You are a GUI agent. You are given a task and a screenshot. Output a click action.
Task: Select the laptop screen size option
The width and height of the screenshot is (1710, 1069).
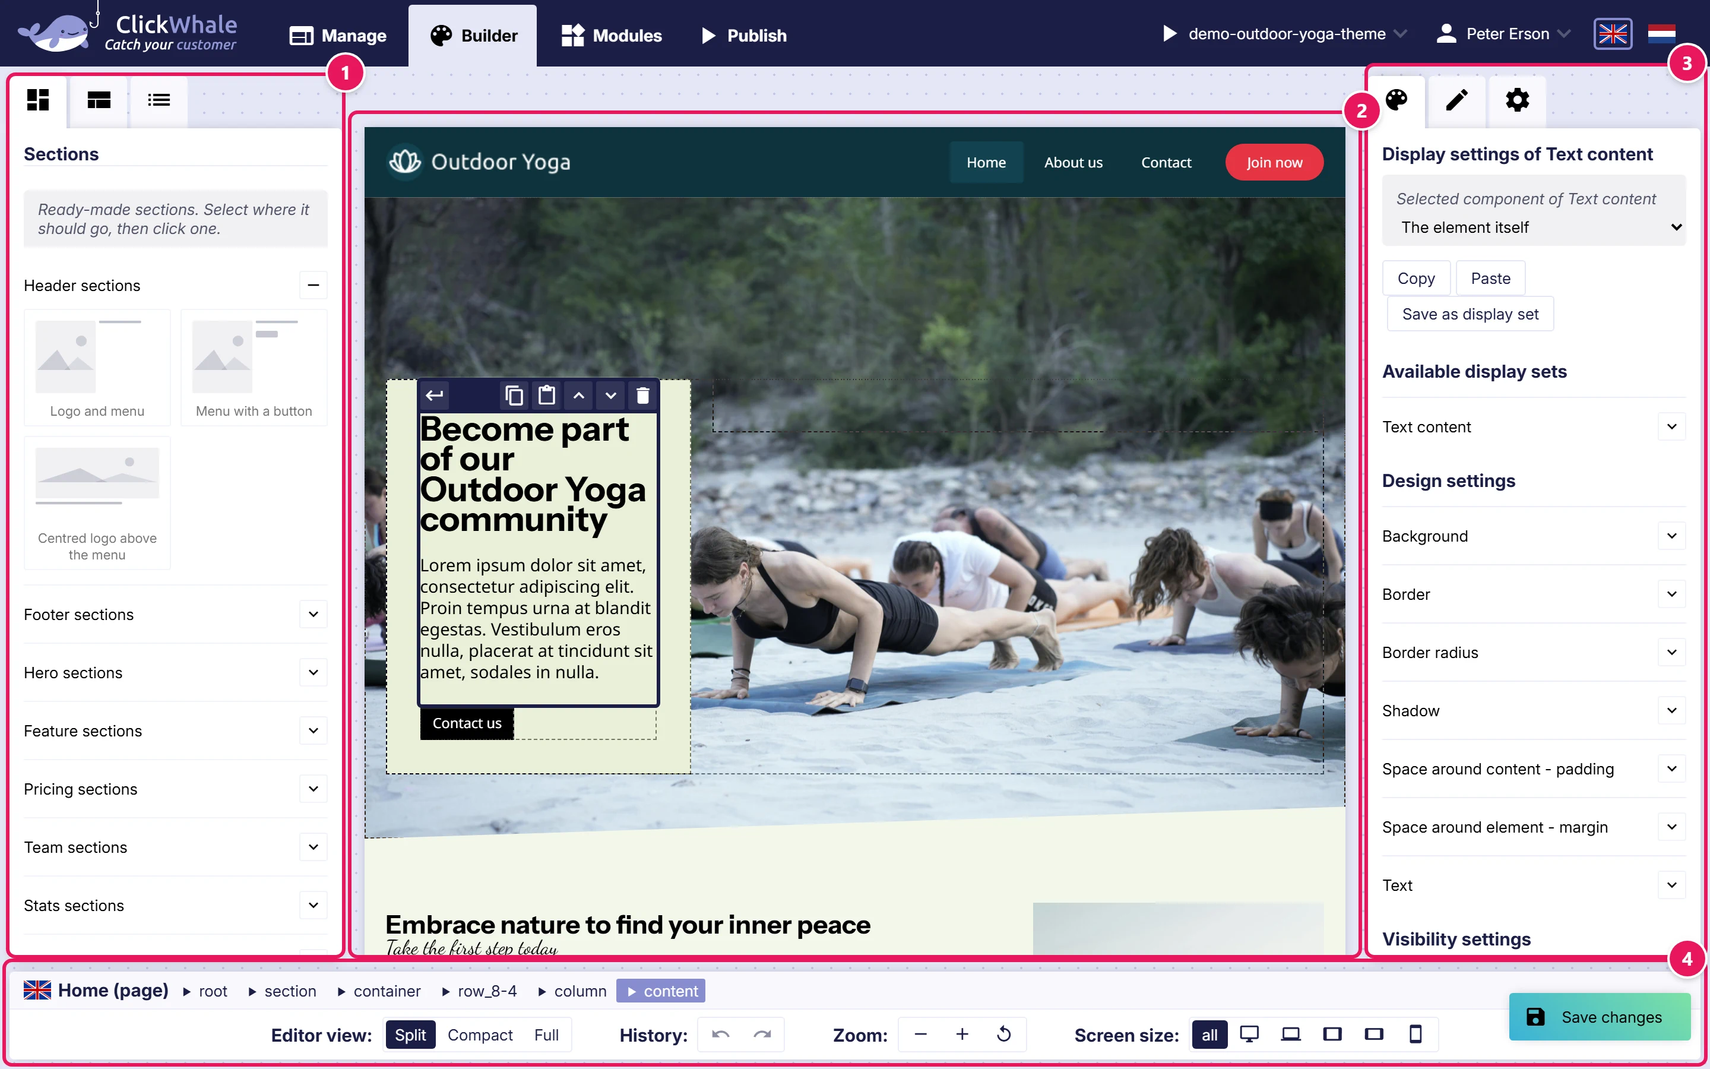[x=1291, y=1035]
